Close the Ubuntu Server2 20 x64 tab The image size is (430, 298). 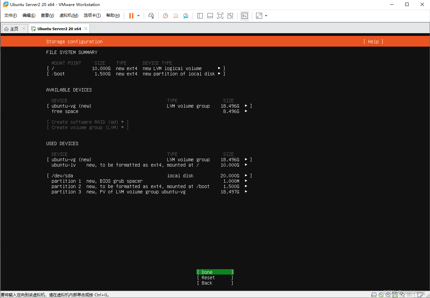point(86,28)
